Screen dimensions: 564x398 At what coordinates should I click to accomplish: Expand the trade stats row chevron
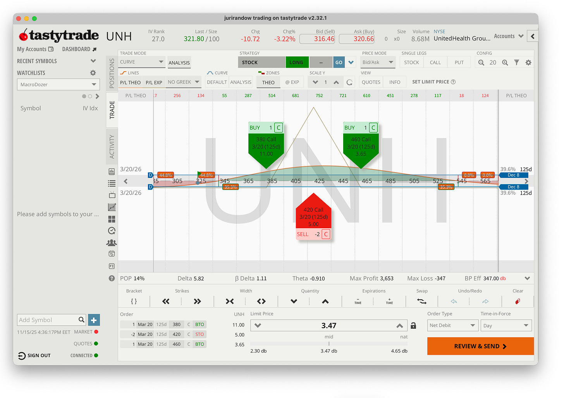coord(527,278)
